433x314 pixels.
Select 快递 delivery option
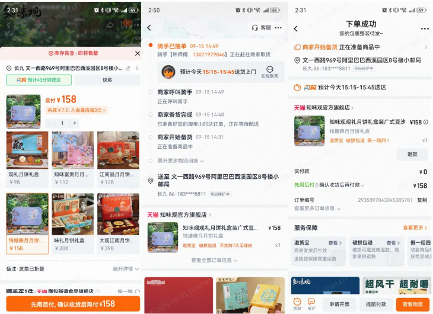(x=107, y=80)
